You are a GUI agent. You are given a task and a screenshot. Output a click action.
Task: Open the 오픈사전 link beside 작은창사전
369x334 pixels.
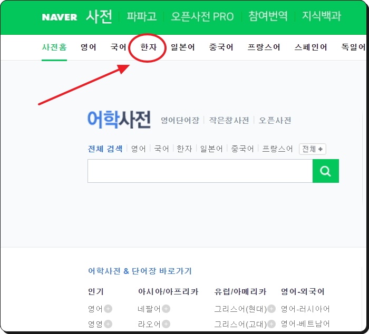coord(275,121)
